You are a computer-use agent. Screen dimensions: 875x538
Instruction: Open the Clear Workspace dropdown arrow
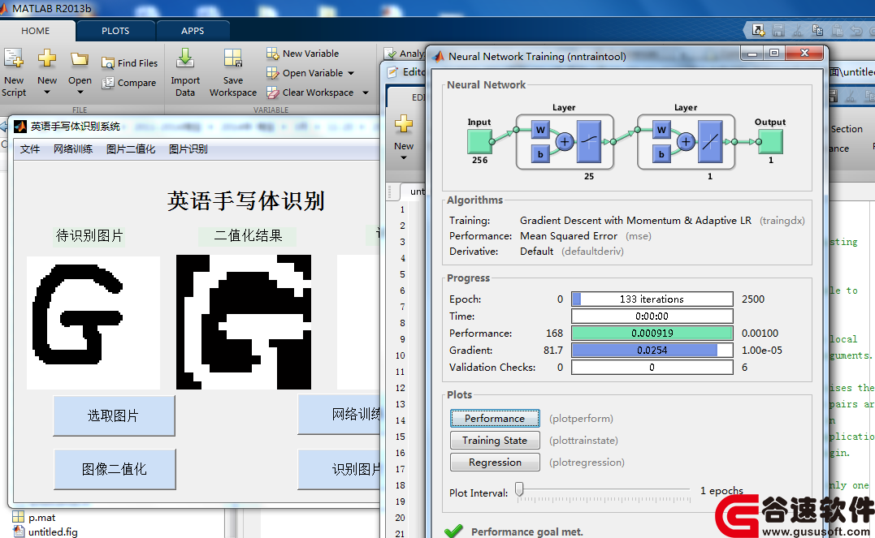(x=366, y=93)
